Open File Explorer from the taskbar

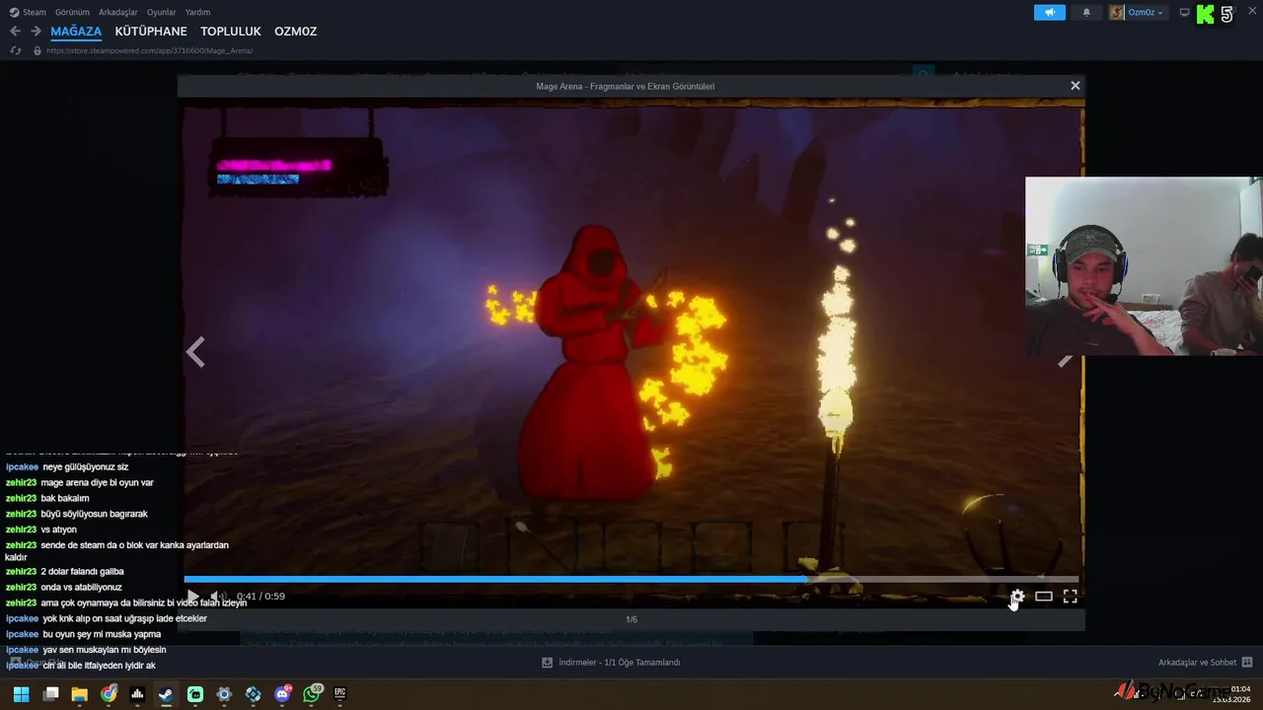tap(80, 694)
